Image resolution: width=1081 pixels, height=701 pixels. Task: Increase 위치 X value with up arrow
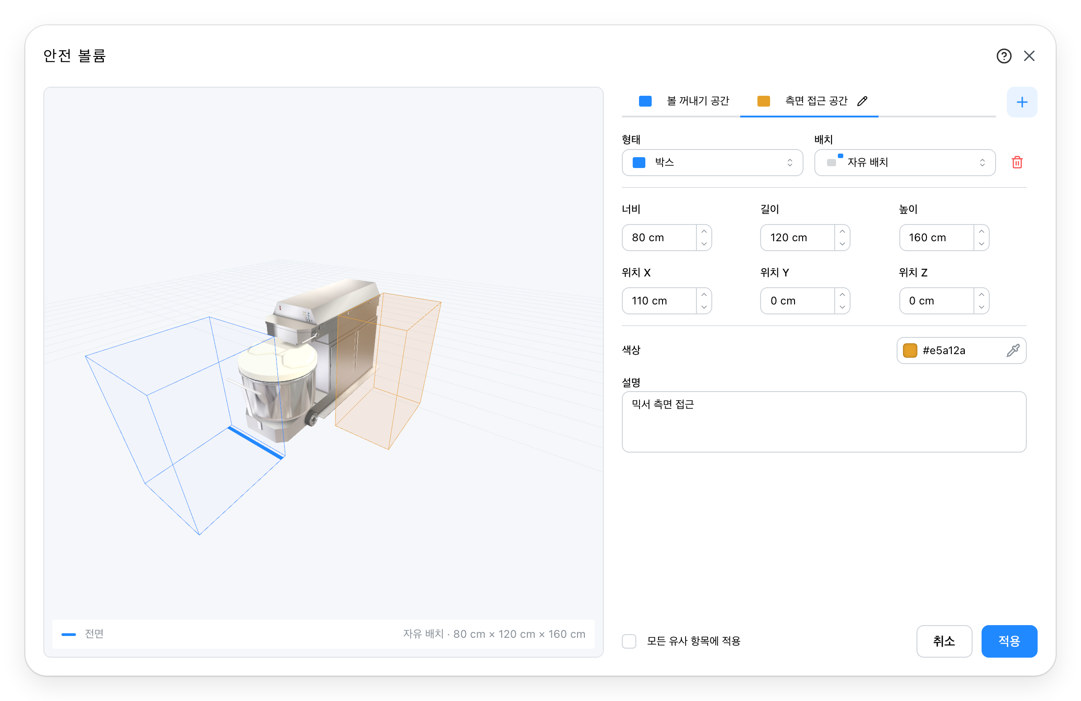[704, 294]
